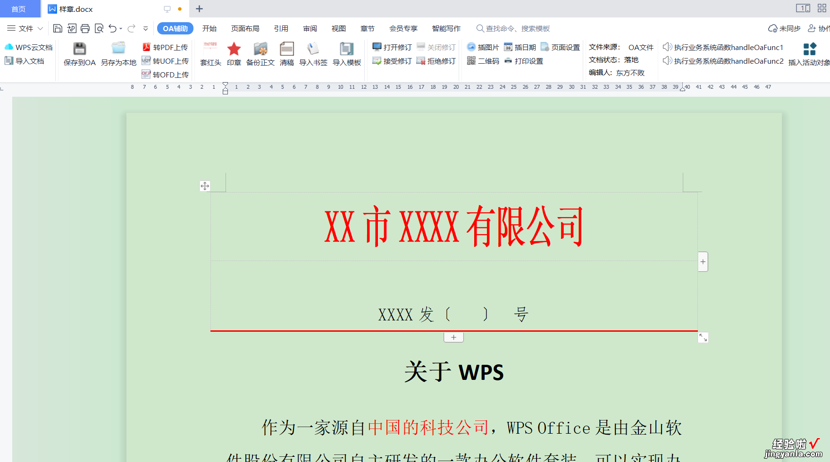The width and height of the screenshot is (830, 462).
Task: Click the 查找命令、搜索模板 search box
Action: tap(513, 28)
